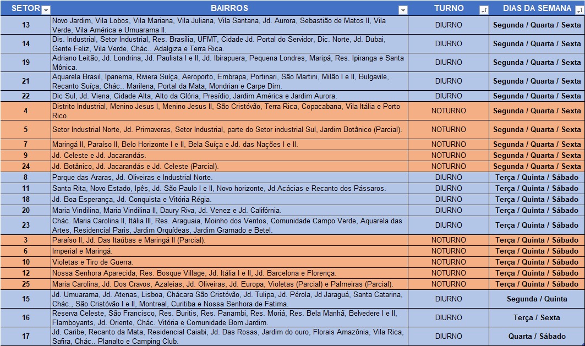Image resolution: width=585 pixels, height=346 pixels.
Task: Open the DIAS DA SEMANA filter dropdown
Action: pyautogui.click(x=578, y=10)
